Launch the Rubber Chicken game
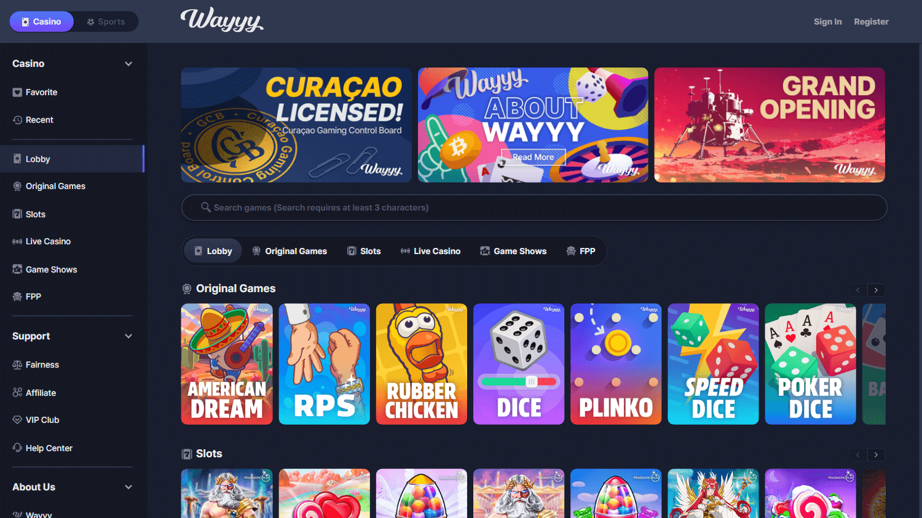 tap(422, 364)
